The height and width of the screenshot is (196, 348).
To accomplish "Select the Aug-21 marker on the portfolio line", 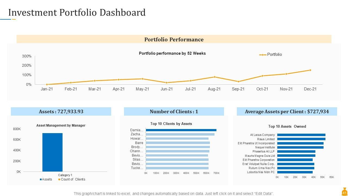I will click(x=215, y=77).
